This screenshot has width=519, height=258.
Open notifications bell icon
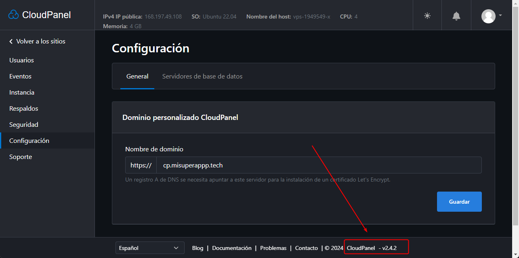coord(456,16)
